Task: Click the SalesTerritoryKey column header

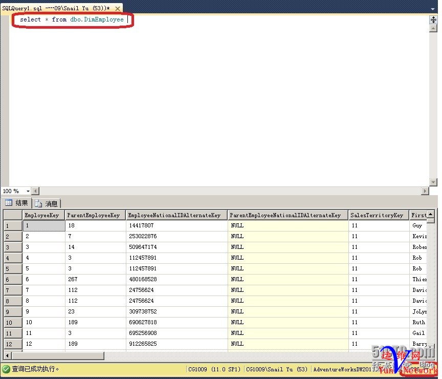Action: tap(379, 215)
